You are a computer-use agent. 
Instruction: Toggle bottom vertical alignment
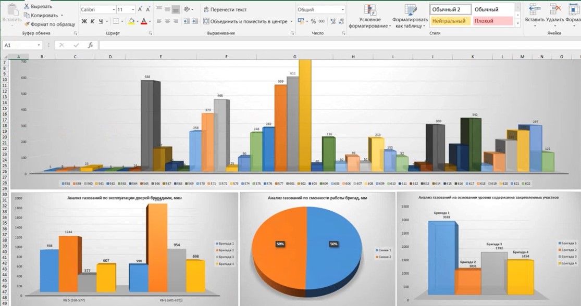point(176,9)
